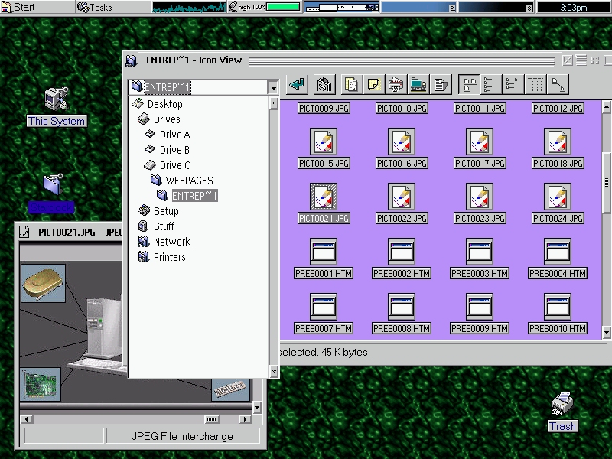The image size is (612, 459).
Task: Select the PRES0004.HTM file icon
Action: [x=558, y=252]
